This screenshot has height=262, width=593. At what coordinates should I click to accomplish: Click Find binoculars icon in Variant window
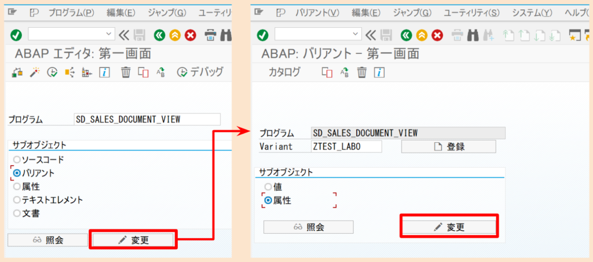point(473,35)
